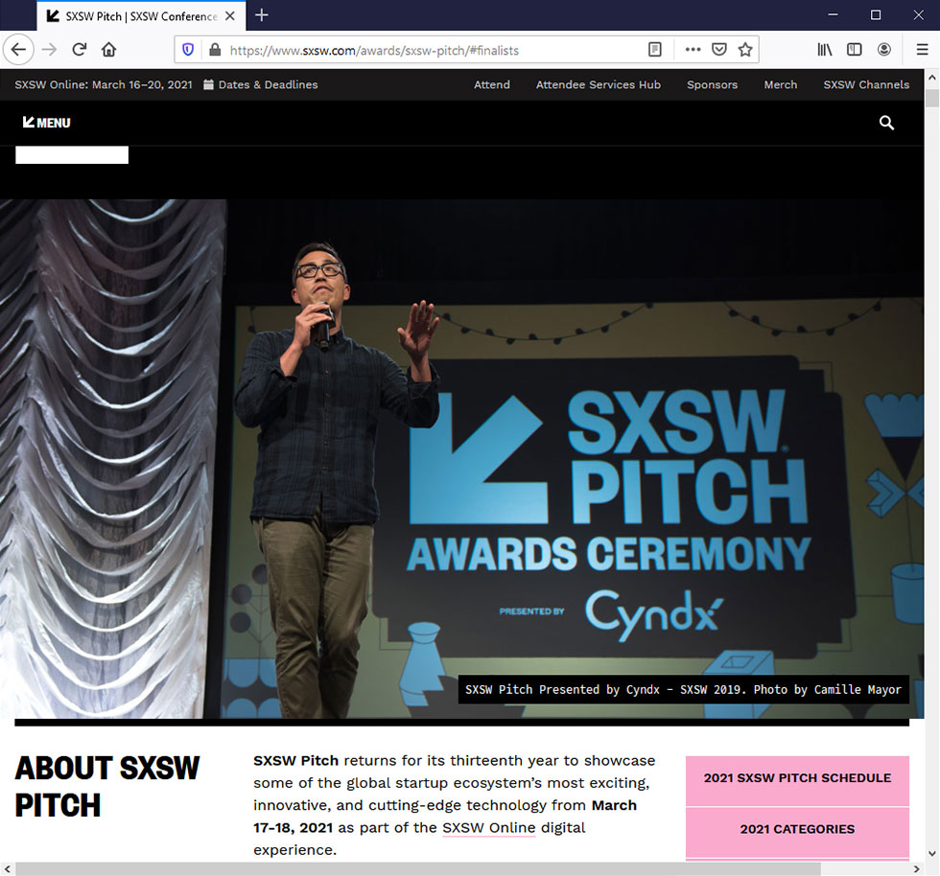The height and width of the screenshot is (876, 940).
Task: Open SXSW Channels navigation item
Action: [x=866, y=84]
